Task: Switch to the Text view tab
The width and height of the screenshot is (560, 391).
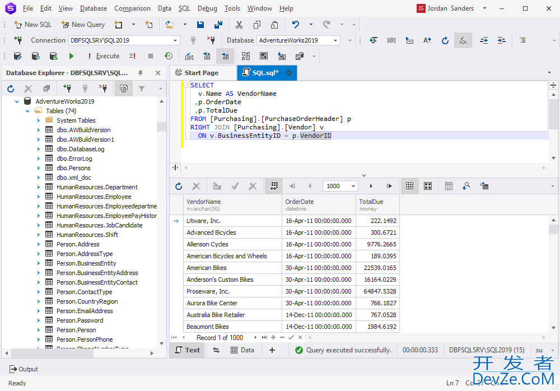Action: (x=188, y=350)
